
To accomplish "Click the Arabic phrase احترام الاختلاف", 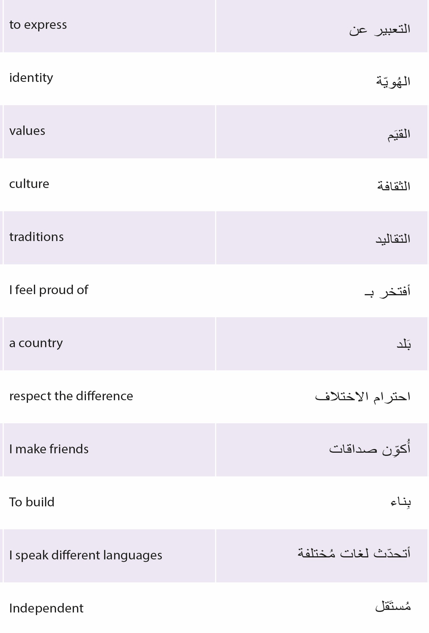I will [x=363, y=397].
